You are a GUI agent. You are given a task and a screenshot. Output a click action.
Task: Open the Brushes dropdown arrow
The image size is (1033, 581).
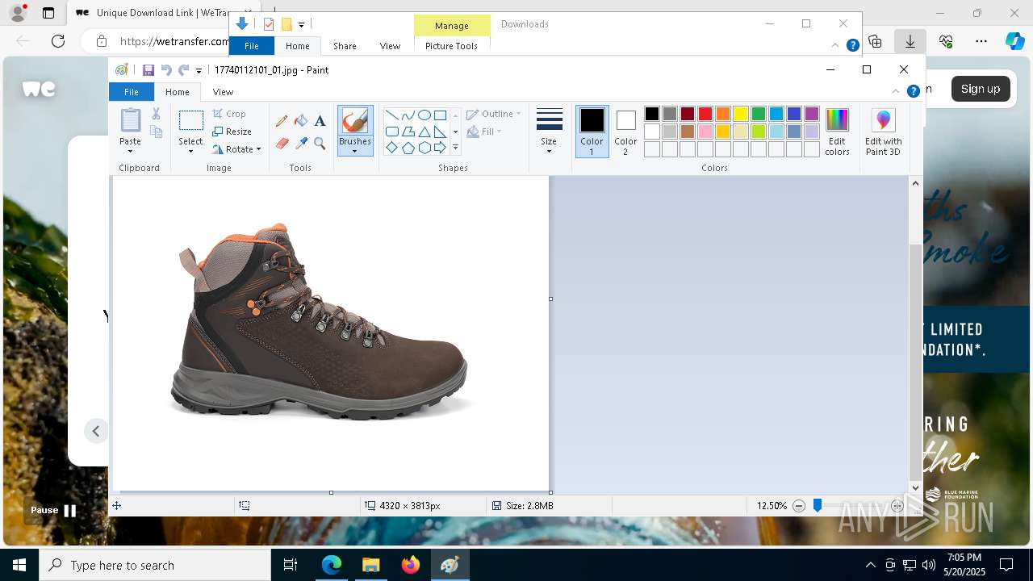click(354, 150)
